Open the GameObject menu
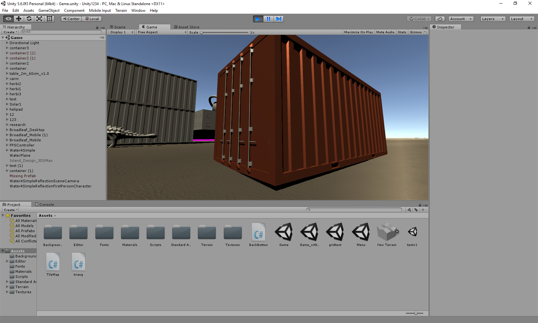 coord(49,11)
